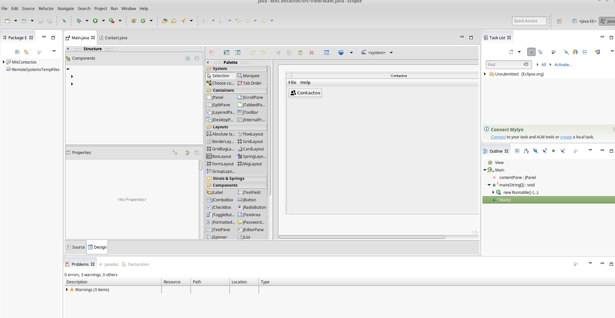Click the green Run button in toolbar
The image size is (615, 318).
tap(95, 21)
